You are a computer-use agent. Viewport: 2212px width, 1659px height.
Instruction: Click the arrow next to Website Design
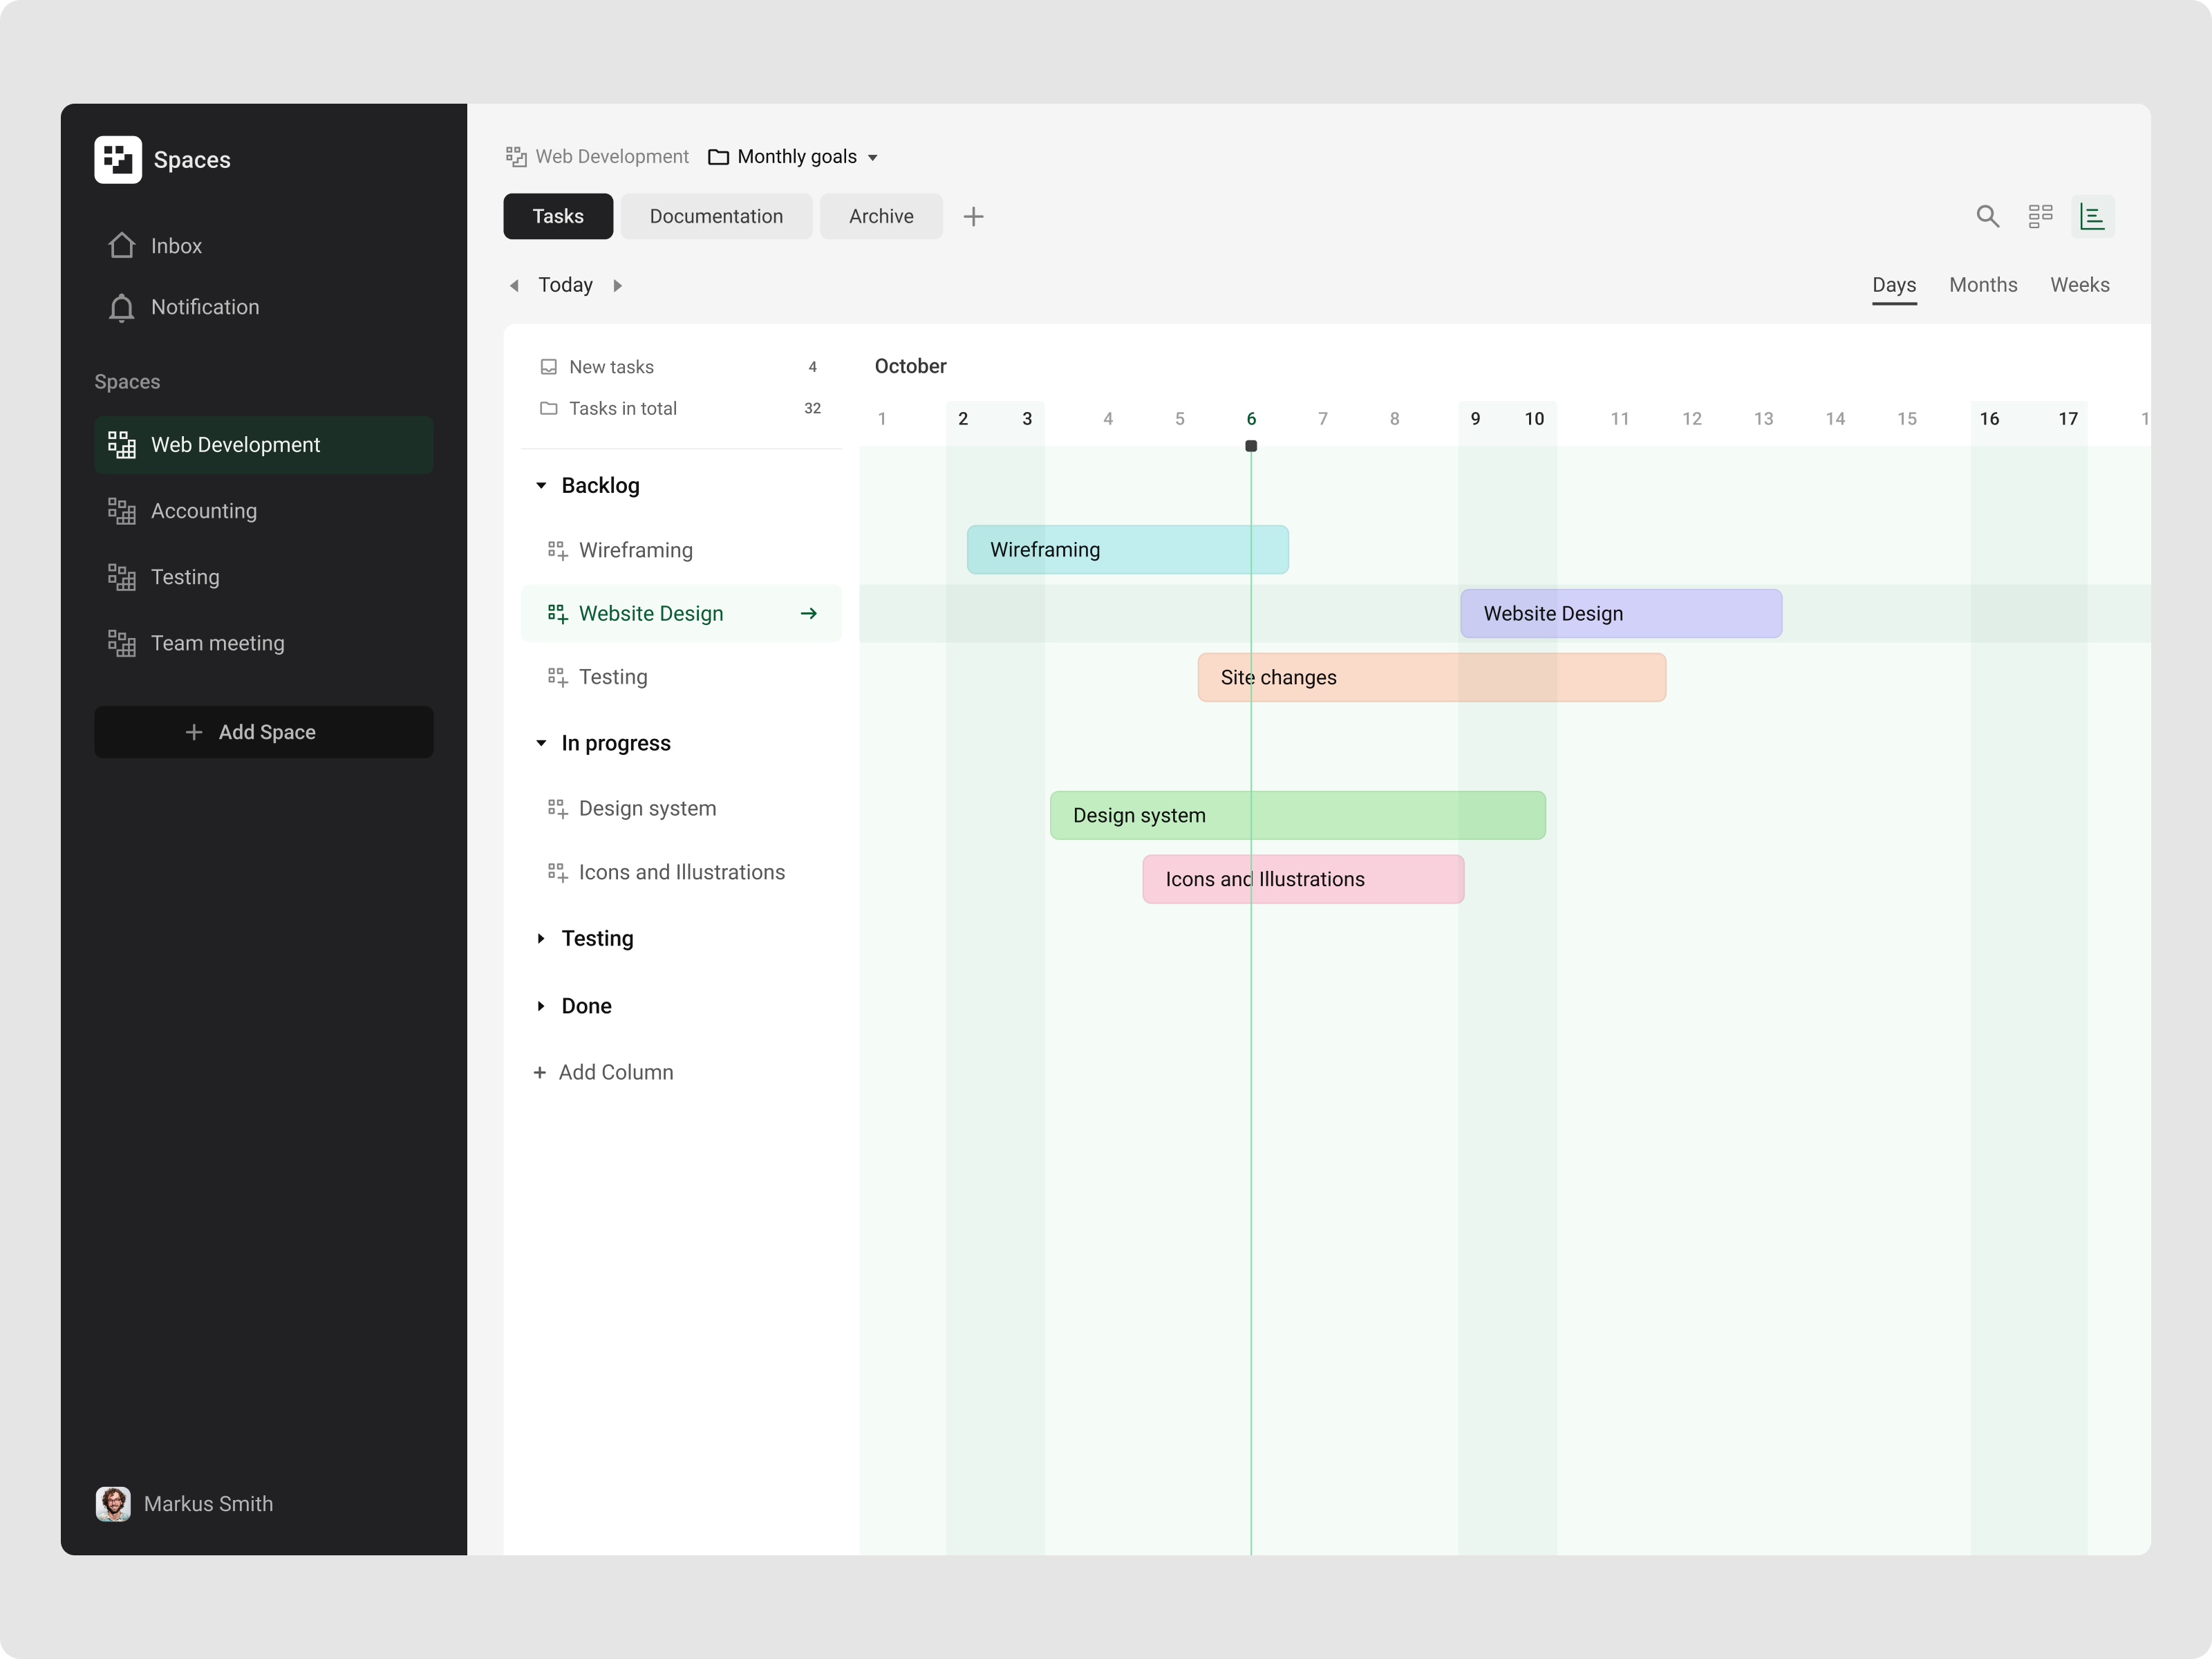click(x=808, y=613)
